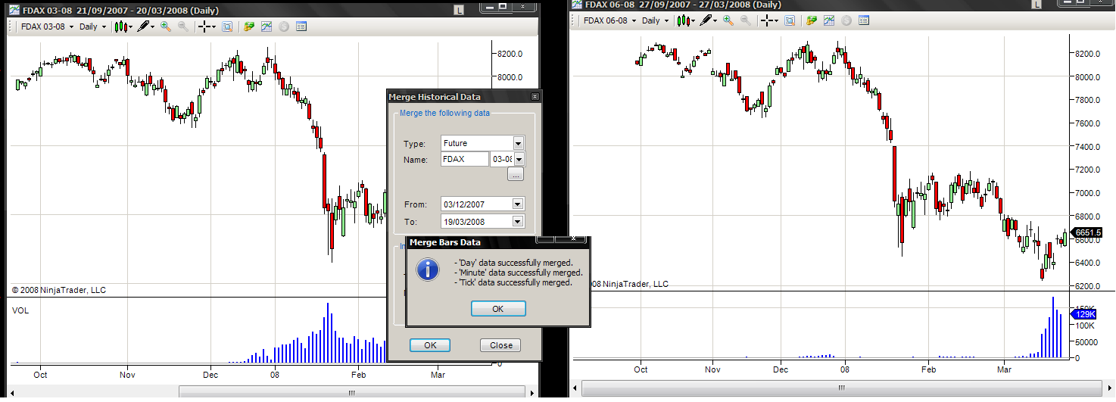The image size is (1116, 402).
Task: Open instruments folder icon in FDAX 06-08 window
Action: [811, 20]
